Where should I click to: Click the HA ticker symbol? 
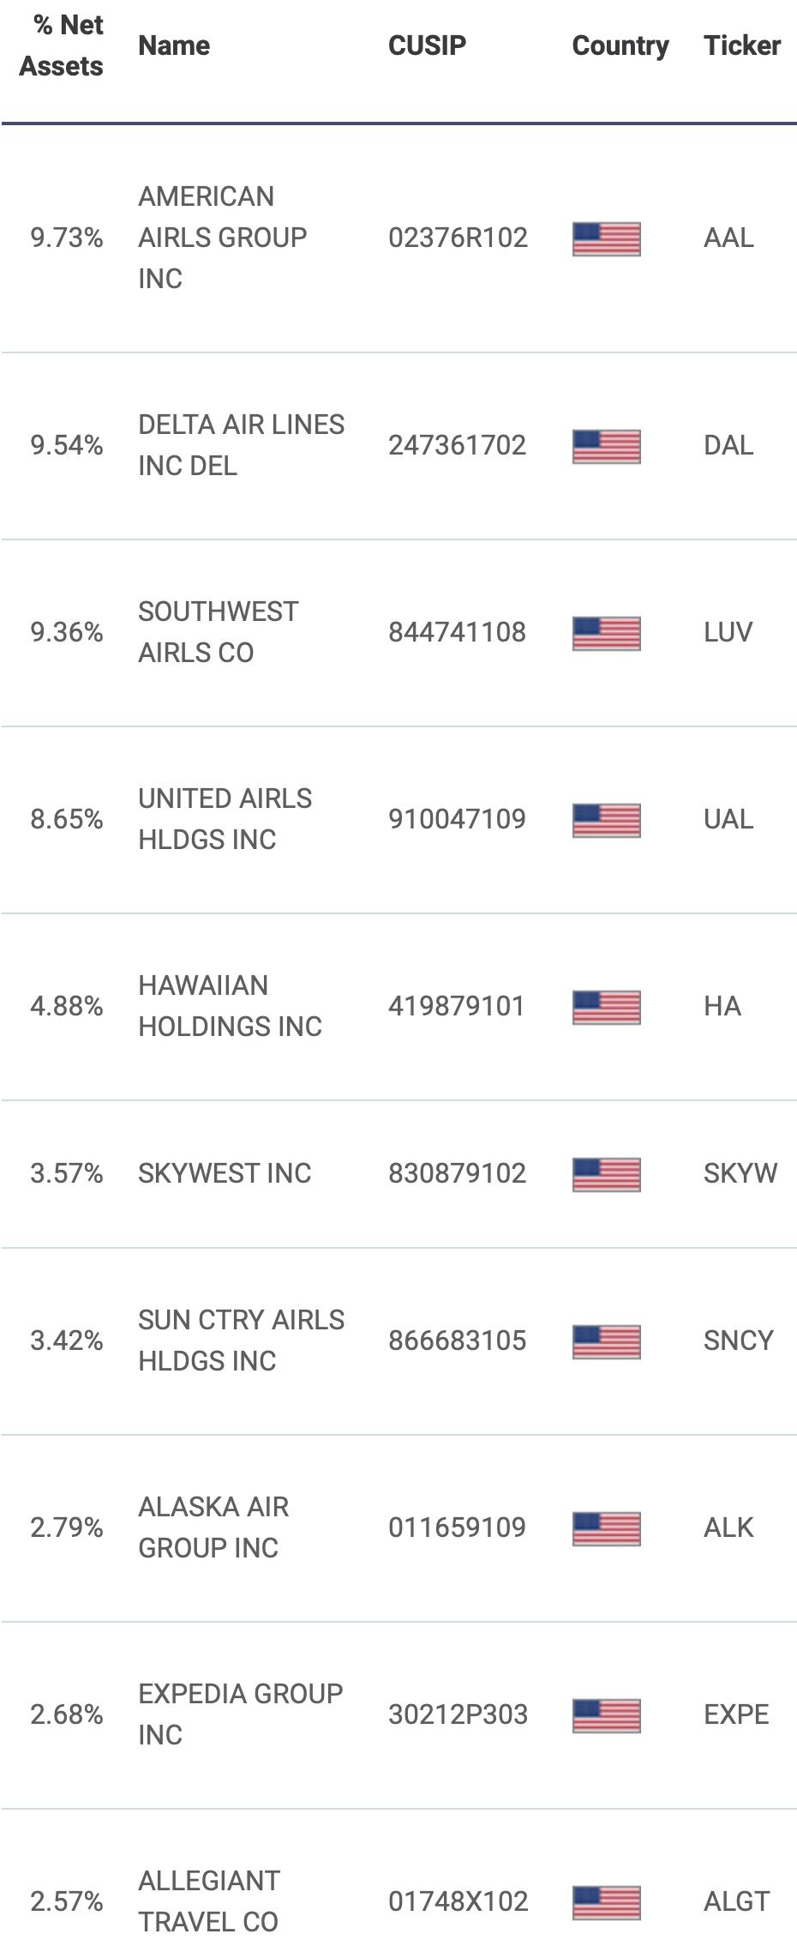coord(722,1006)
